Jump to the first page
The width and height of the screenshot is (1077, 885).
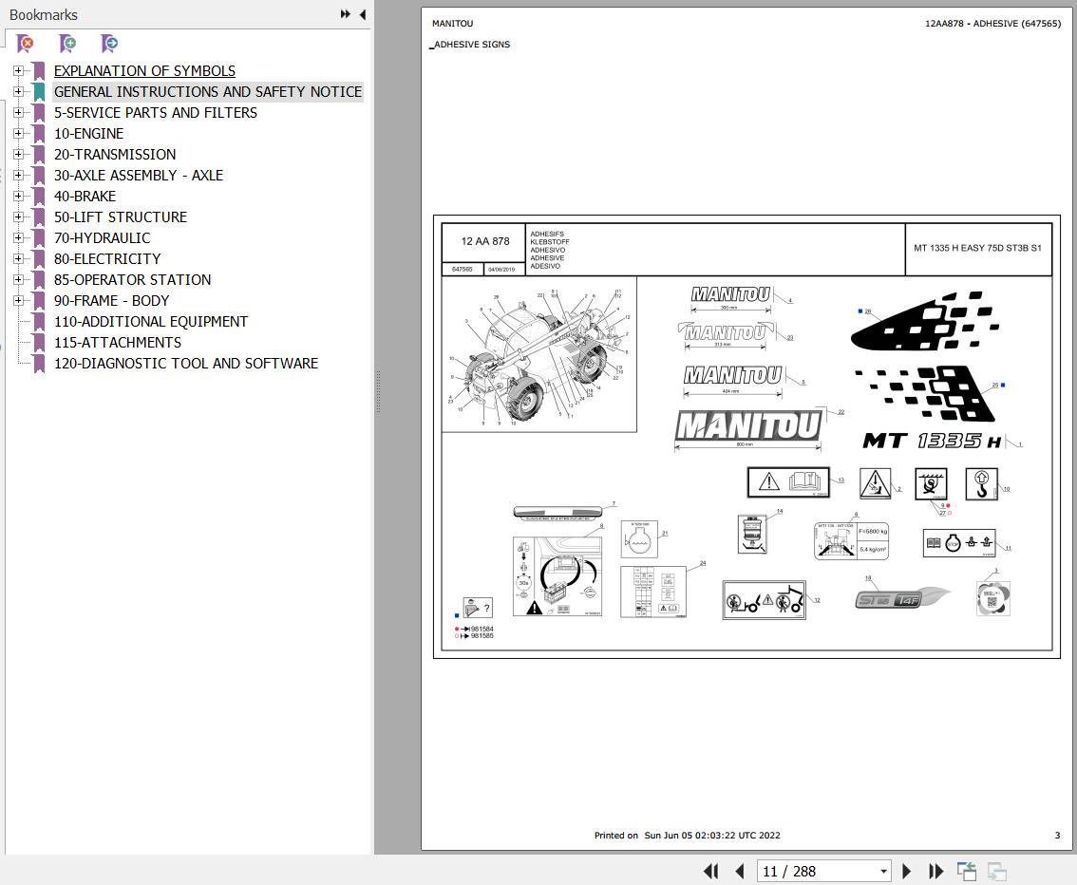[x=710, y=871]
